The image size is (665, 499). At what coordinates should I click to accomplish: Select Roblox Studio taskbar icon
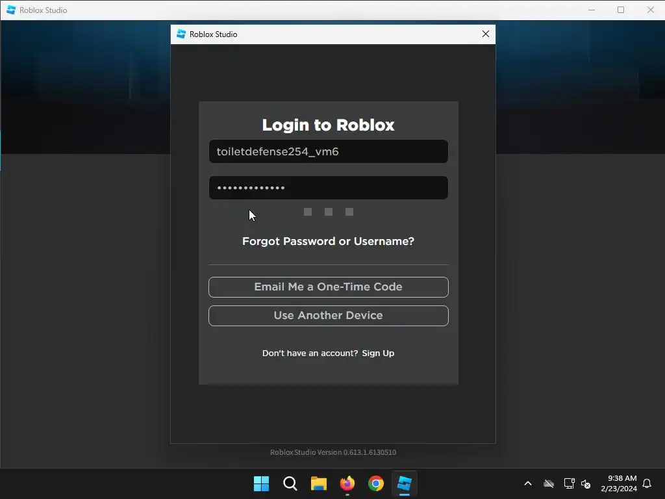[x=404, y=483]
